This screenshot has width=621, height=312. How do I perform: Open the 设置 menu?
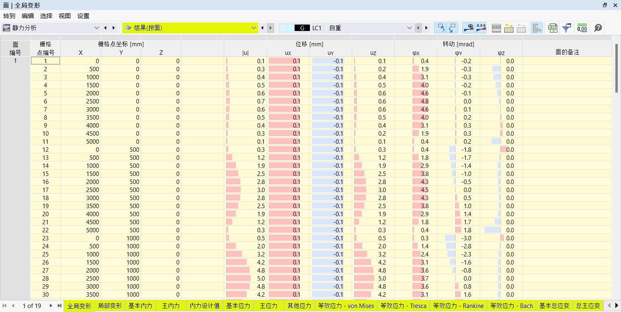tap(83, 16)
